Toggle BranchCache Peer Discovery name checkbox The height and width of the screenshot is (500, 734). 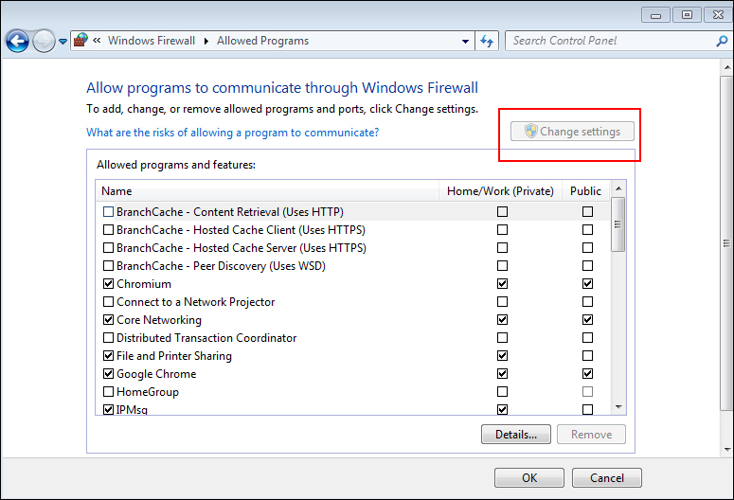point(108,266)
